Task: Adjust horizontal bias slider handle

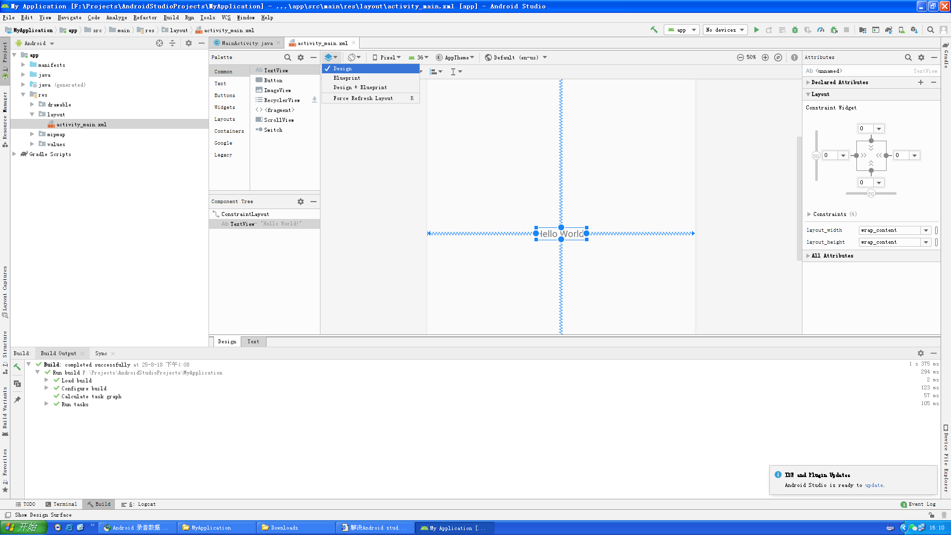Action: click(x=871, y=194)
